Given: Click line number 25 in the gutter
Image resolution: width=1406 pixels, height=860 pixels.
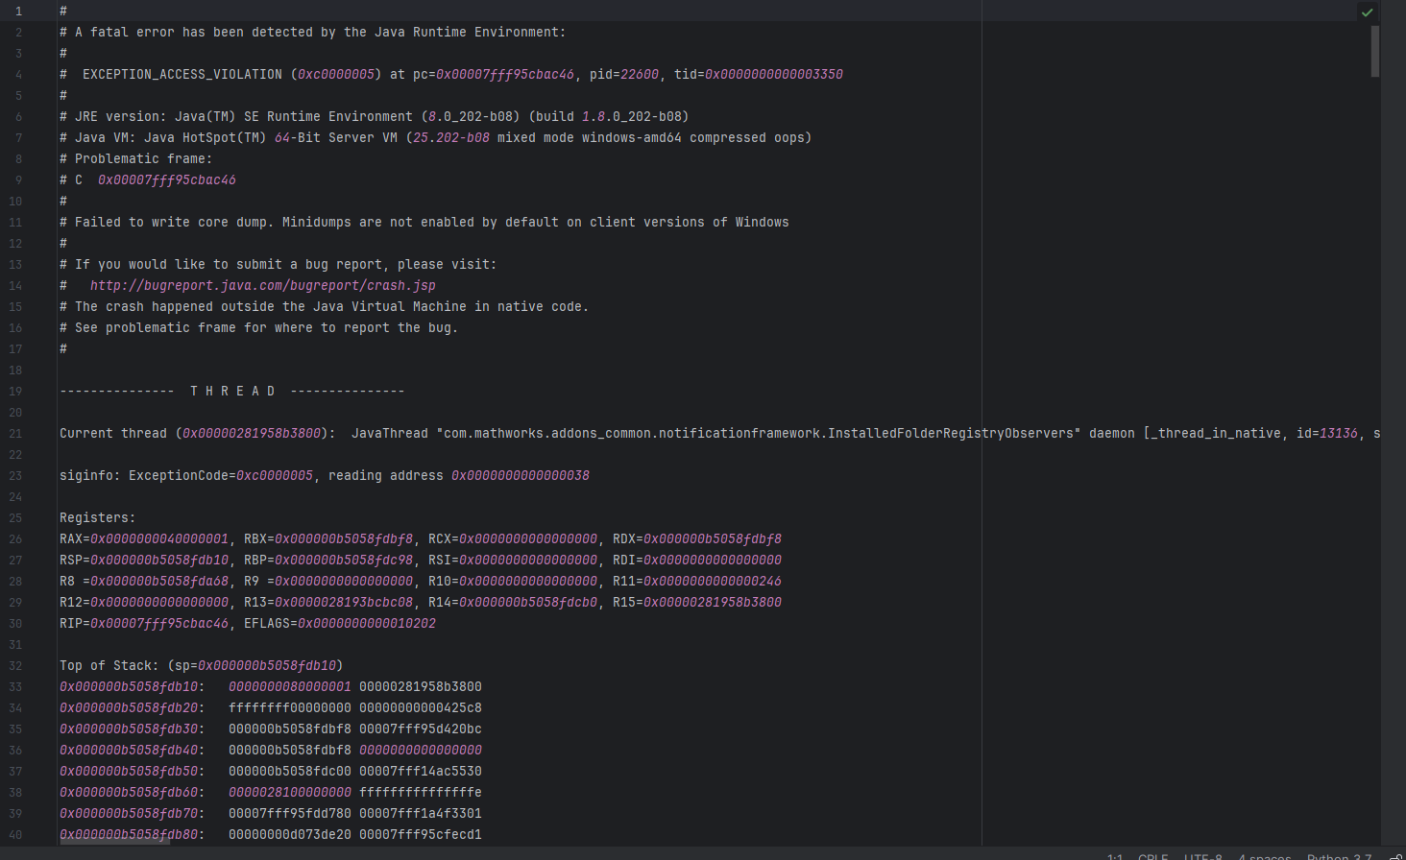Looking at the screenshot, I should click(15, 517).
